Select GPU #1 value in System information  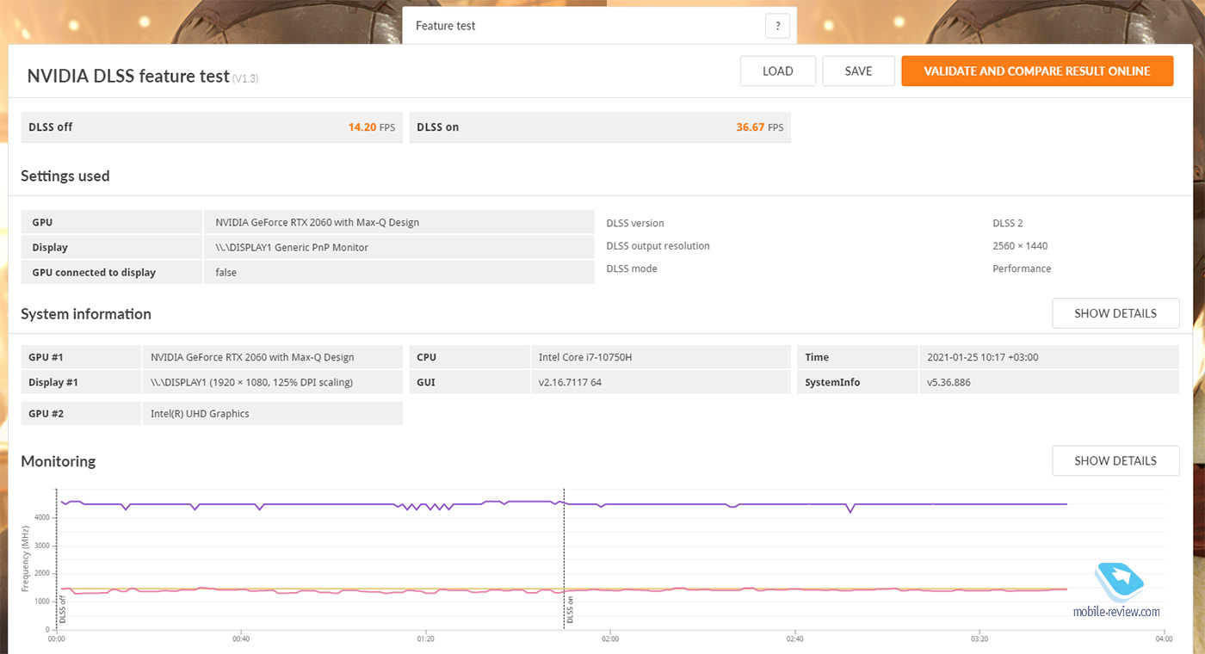(x=252, y=357)
